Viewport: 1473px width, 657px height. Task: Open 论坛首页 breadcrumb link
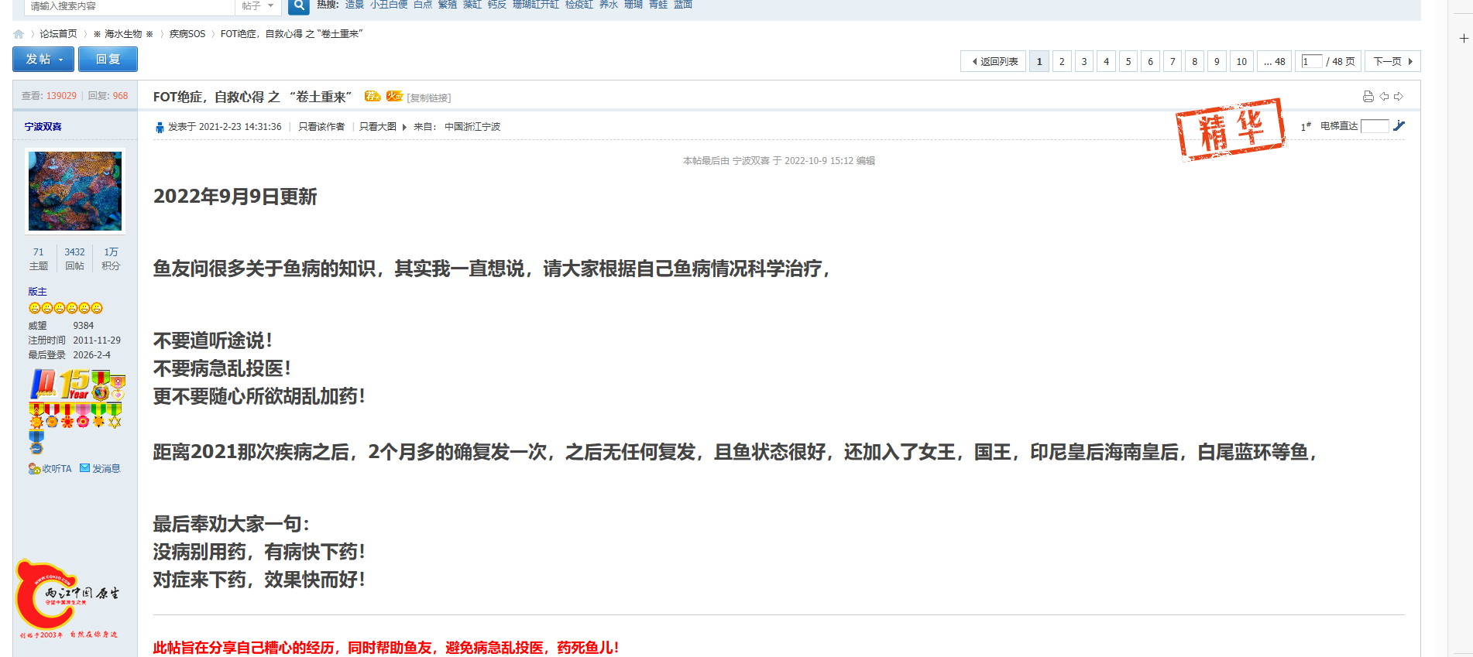coord(58,34)
